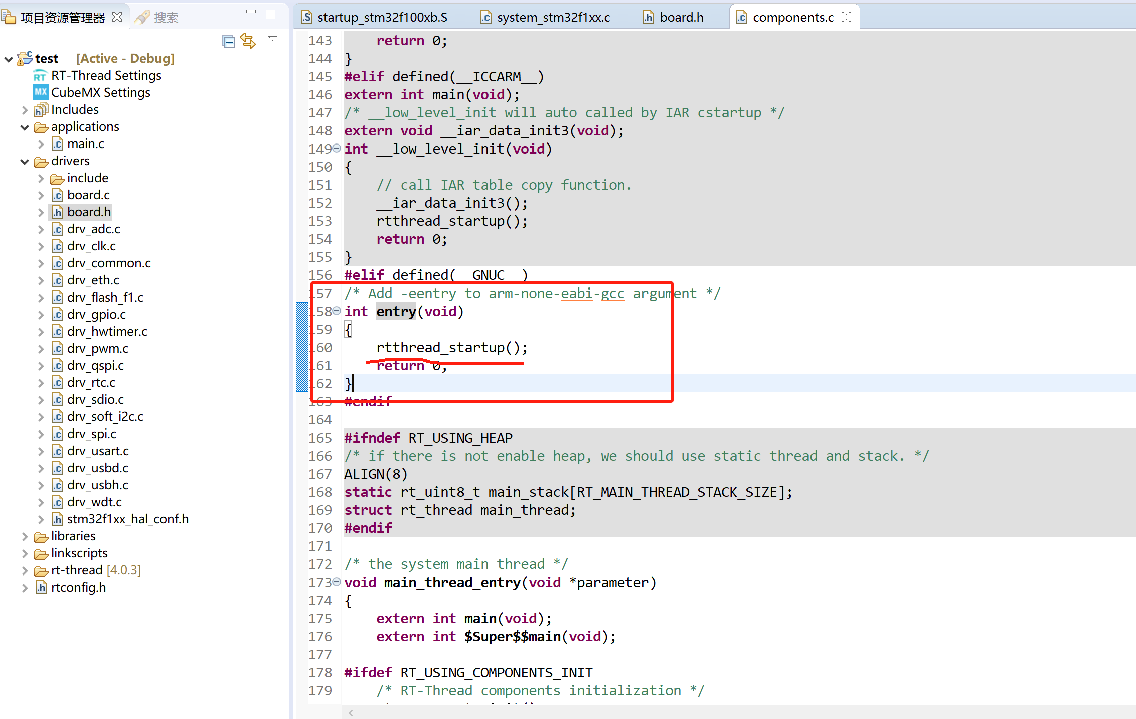Click the Collapse All icon in the project explorer
1136x719 pixels.
229,41
